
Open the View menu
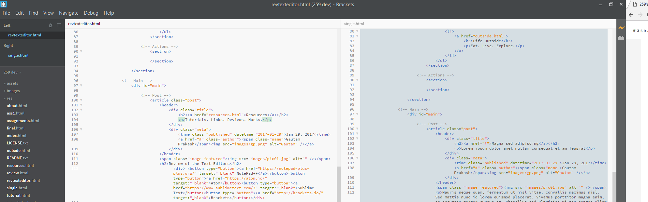tap(49, 13)
